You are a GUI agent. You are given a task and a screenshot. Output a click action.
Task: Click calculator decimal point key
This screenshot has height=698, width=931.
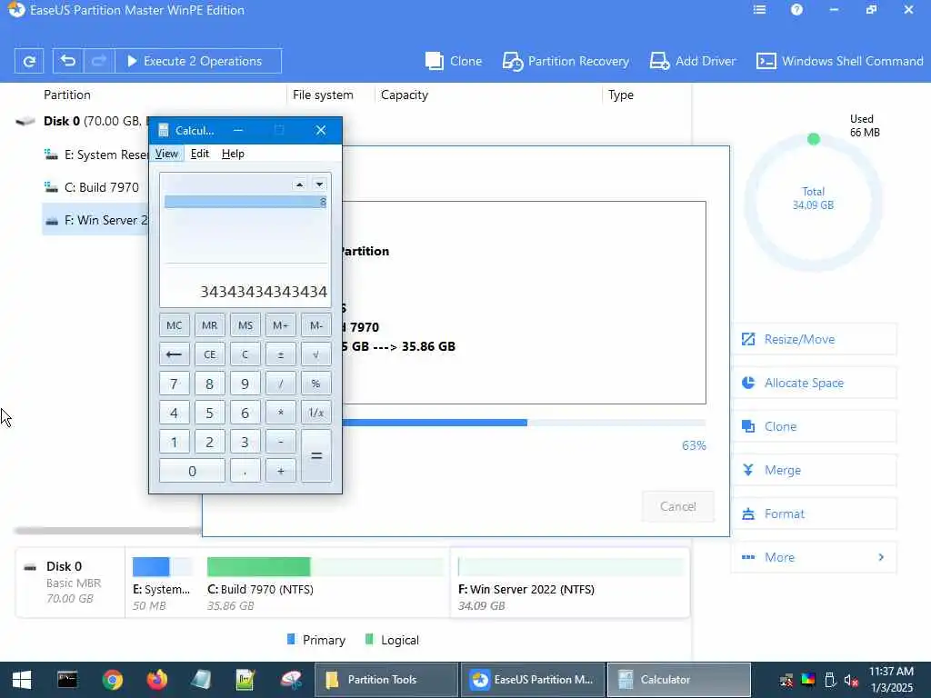coord(245,471)
